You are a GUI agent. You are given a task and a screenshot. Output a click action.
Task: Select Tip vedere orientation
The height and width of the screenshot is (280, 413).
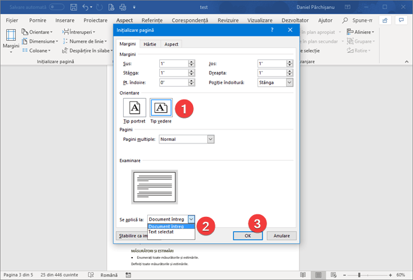point(161,108)
